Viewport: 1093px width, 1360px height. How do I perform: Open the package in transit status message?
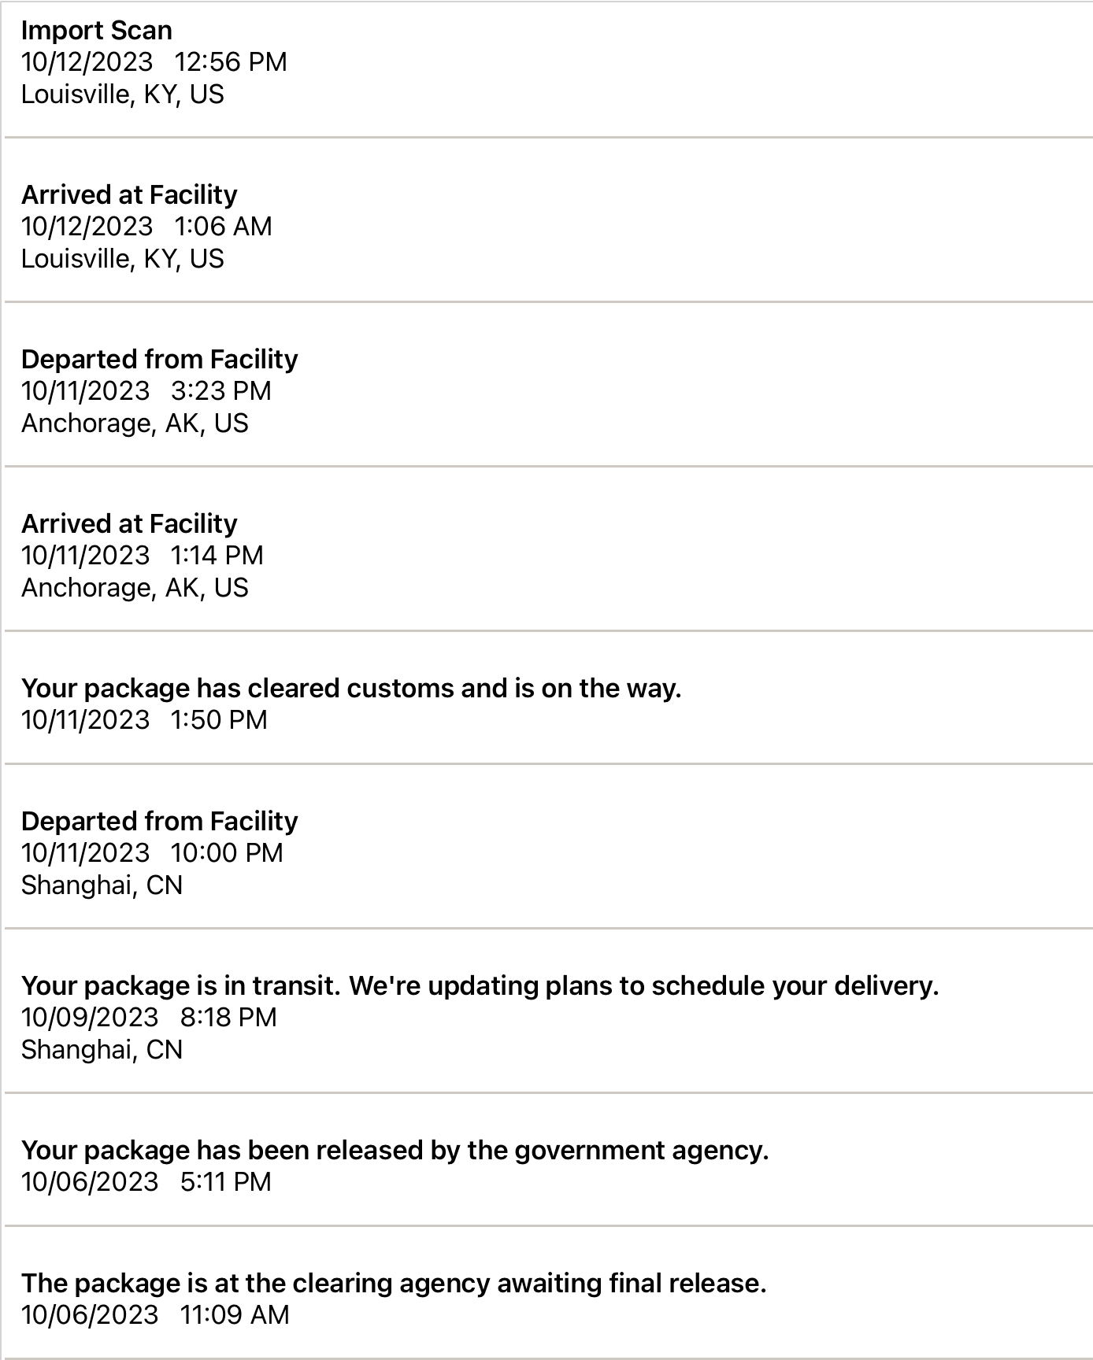[x=480, y=986]
